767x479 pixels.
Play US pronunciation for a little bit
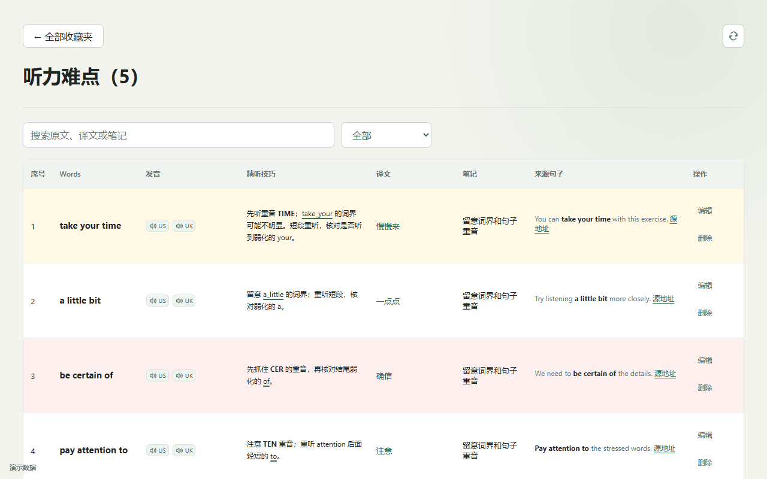[x=158, y=301]
